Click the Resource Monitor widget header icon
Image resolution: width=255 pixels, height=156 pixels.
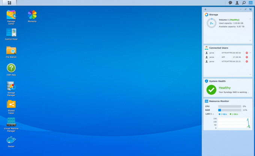click(206, 101)
